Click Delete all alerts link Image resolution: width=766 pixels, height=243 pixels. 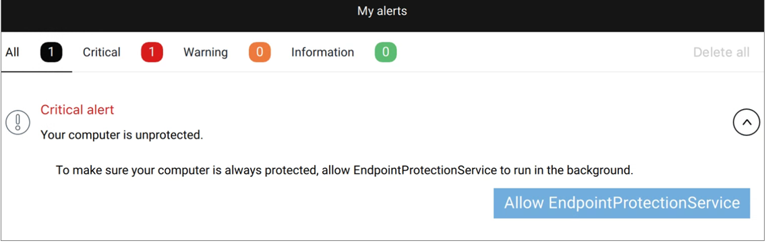[x=721, y=53]
